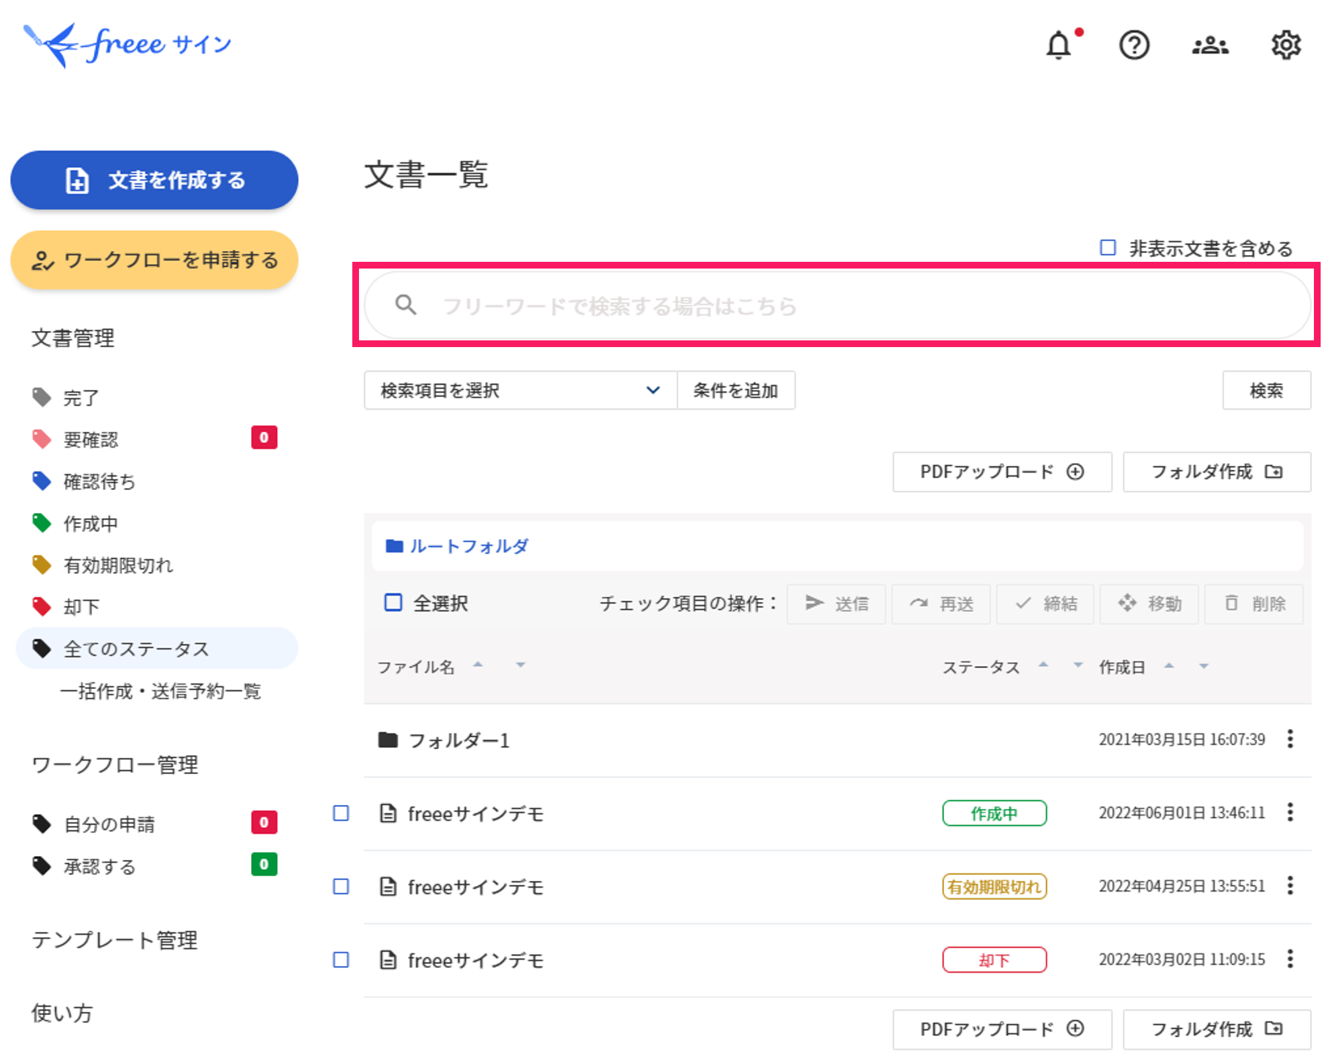Click the フォルダー1 folder icon

point(388,740)
